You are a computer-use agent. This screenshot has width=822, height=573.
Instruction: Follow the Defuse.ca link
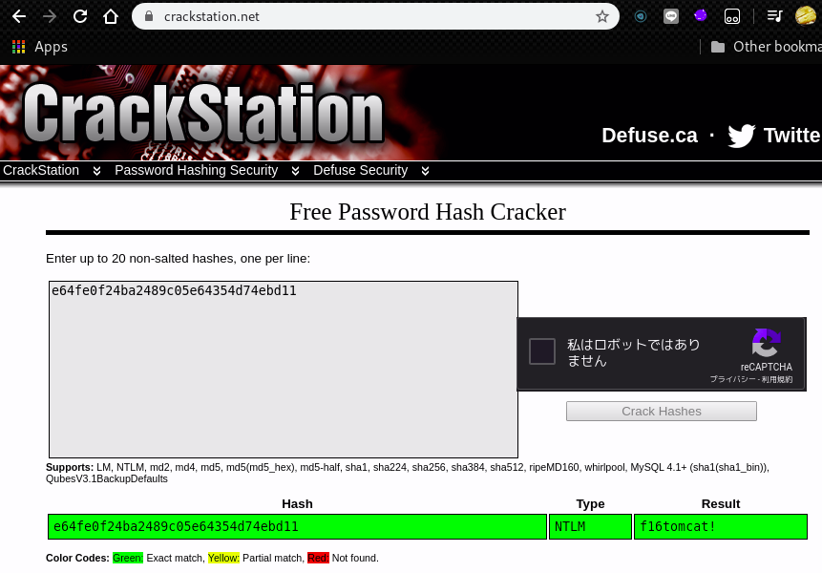(649, 136)
